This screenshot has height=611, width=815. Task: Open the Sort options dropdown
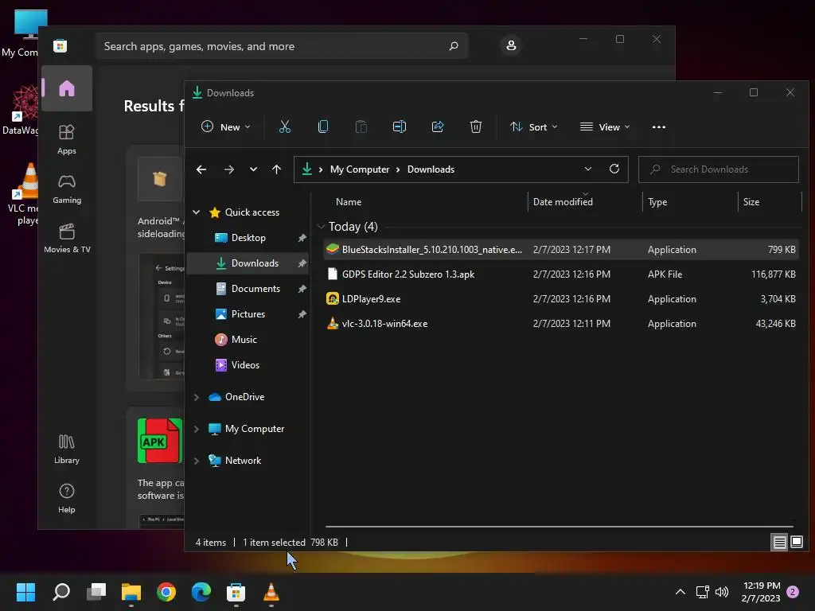(x=533, y=126)
